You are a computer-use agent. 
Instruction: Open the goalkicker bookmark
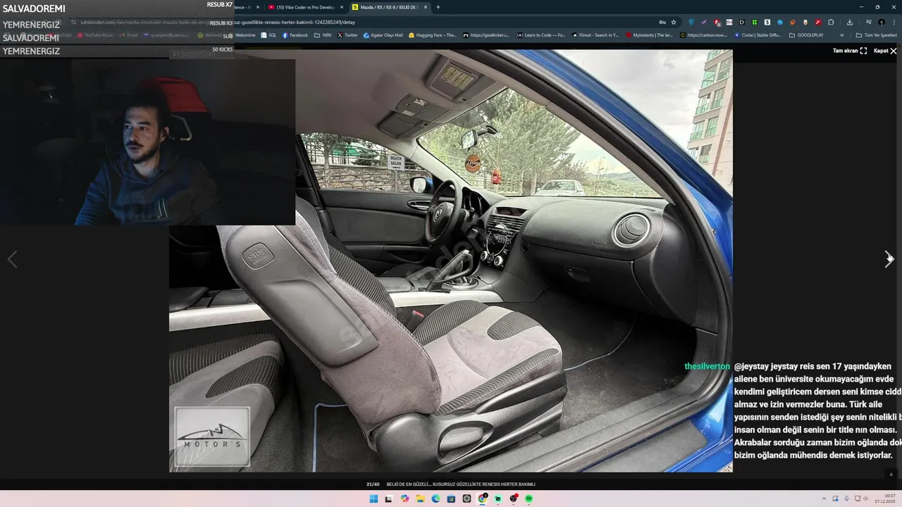pos(486,35)
